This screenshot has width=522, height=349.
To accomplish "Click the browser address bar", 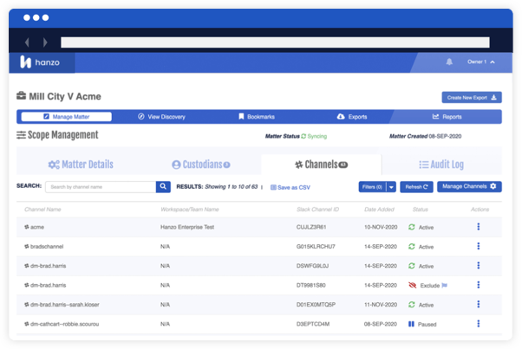I will click(275, 42).
